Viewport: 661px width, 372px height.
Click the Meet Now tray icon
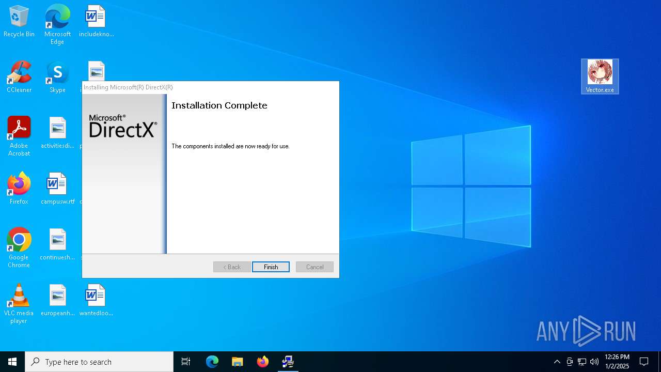click(569, 362)
